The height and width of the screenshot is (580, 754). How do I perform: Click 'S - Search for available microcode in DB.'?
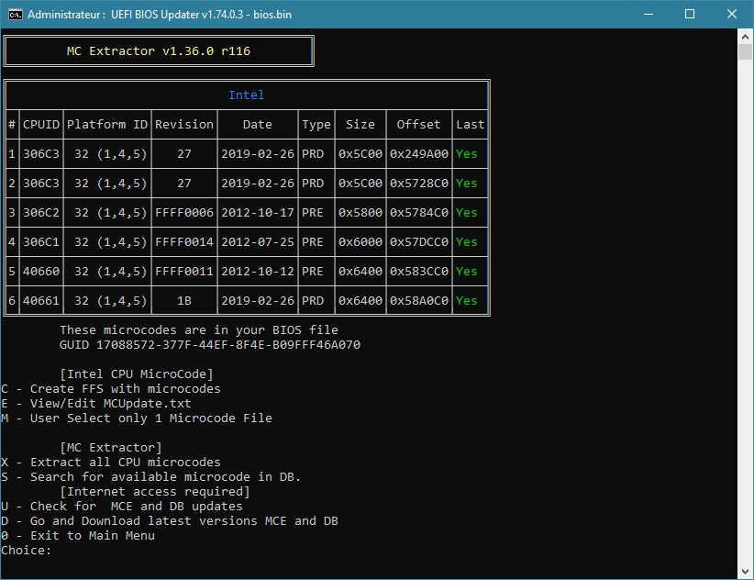click(x=151, y=476)
